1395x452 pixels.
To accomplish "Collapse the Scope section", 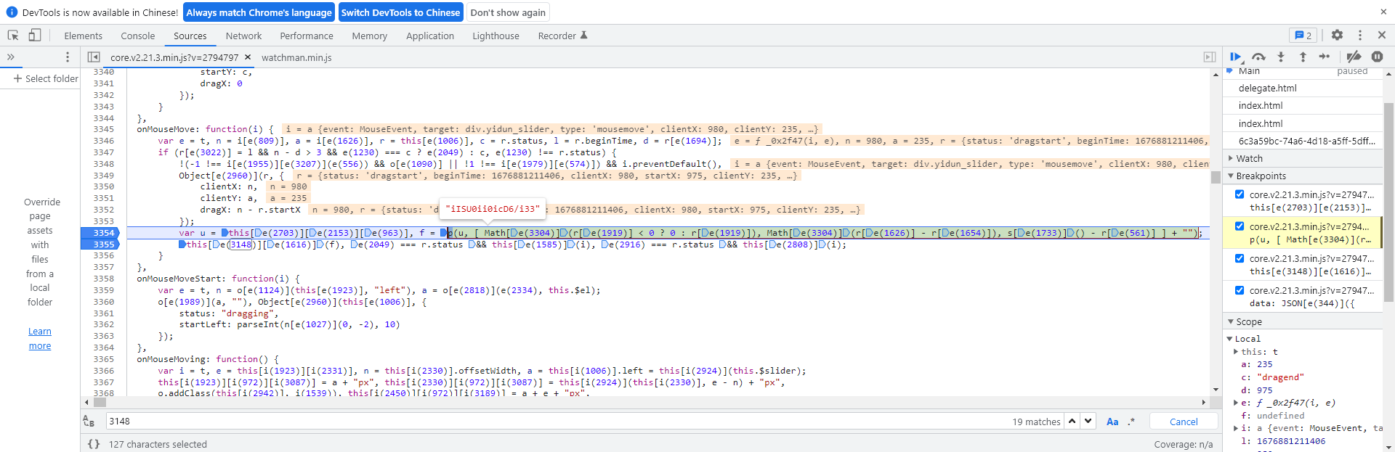I will 1249,321.
